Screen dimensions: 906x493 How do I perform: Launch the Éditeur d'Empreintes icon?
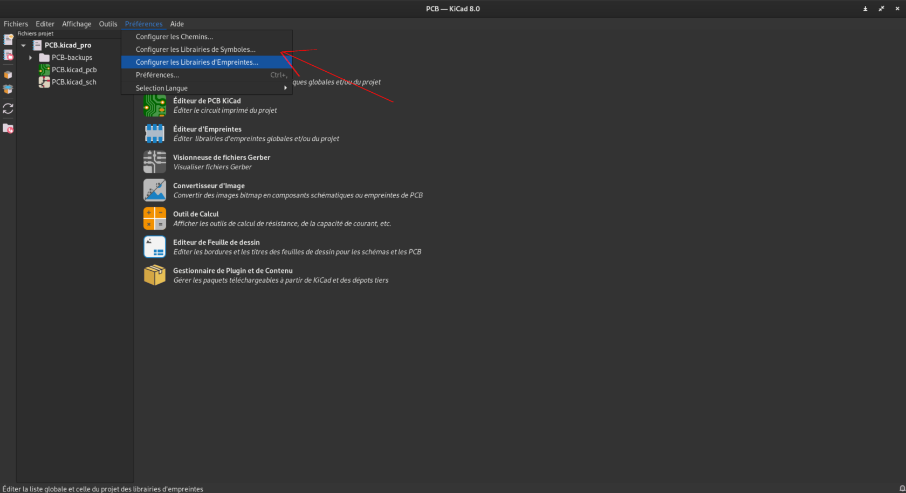(x=155, y=134)
